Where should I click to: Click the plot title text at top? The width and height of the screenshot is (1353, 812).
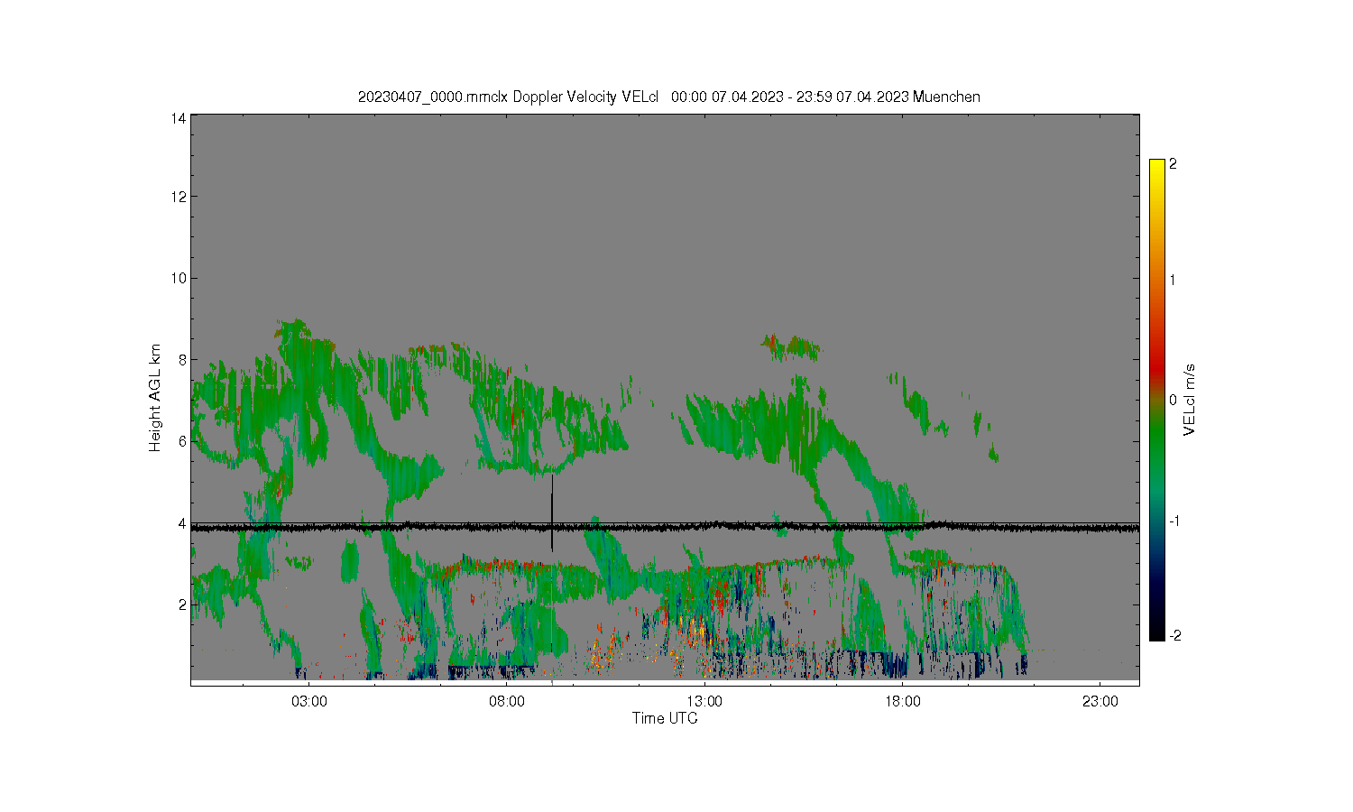pos(668,97)
